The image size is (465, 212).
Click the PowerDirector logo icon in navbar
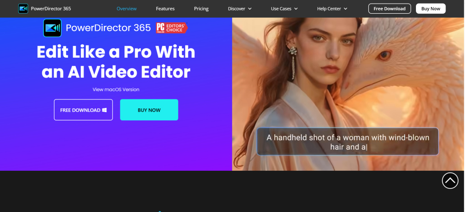coord(23,9)
